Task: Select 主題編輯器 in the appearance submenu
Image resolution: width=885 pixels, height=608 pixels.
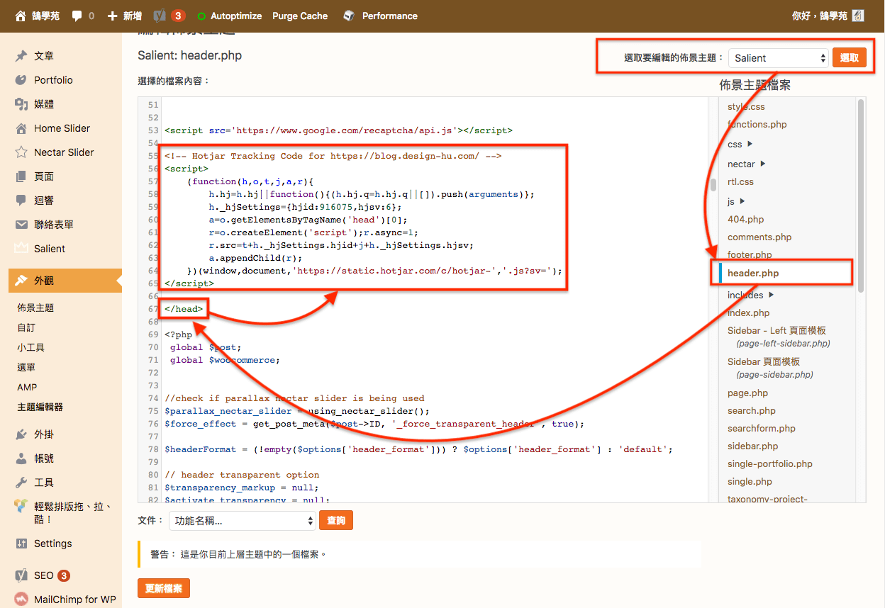Action: (x=40, y=407)
